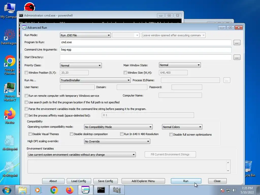This screenshot has width=260, height=195.
Task: Browse for the Start Directory
Action: [x=237, y=57]
